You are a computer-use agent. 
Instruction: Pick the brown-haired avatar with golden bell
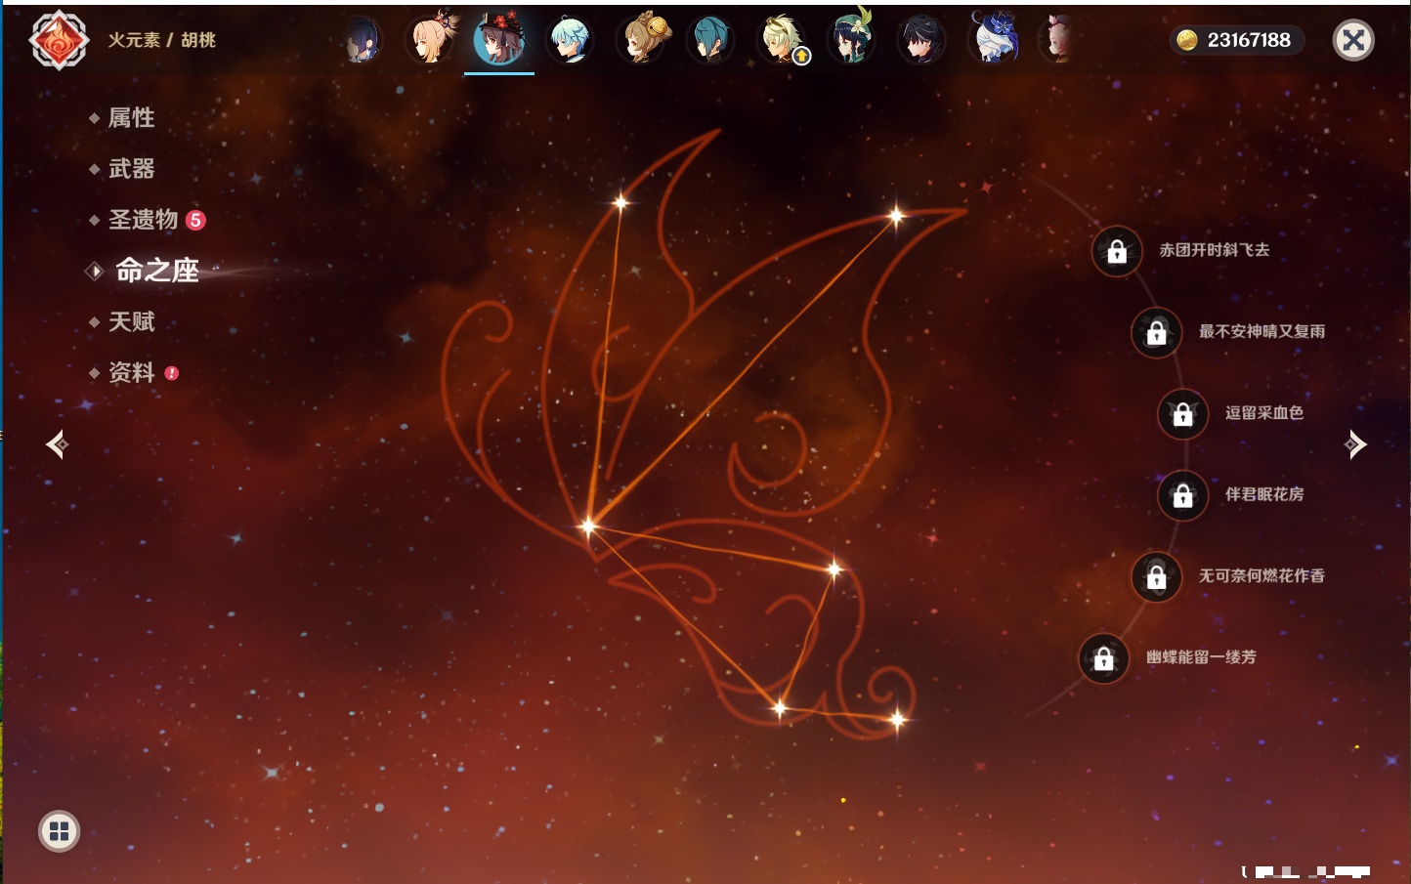click(641, 39)
